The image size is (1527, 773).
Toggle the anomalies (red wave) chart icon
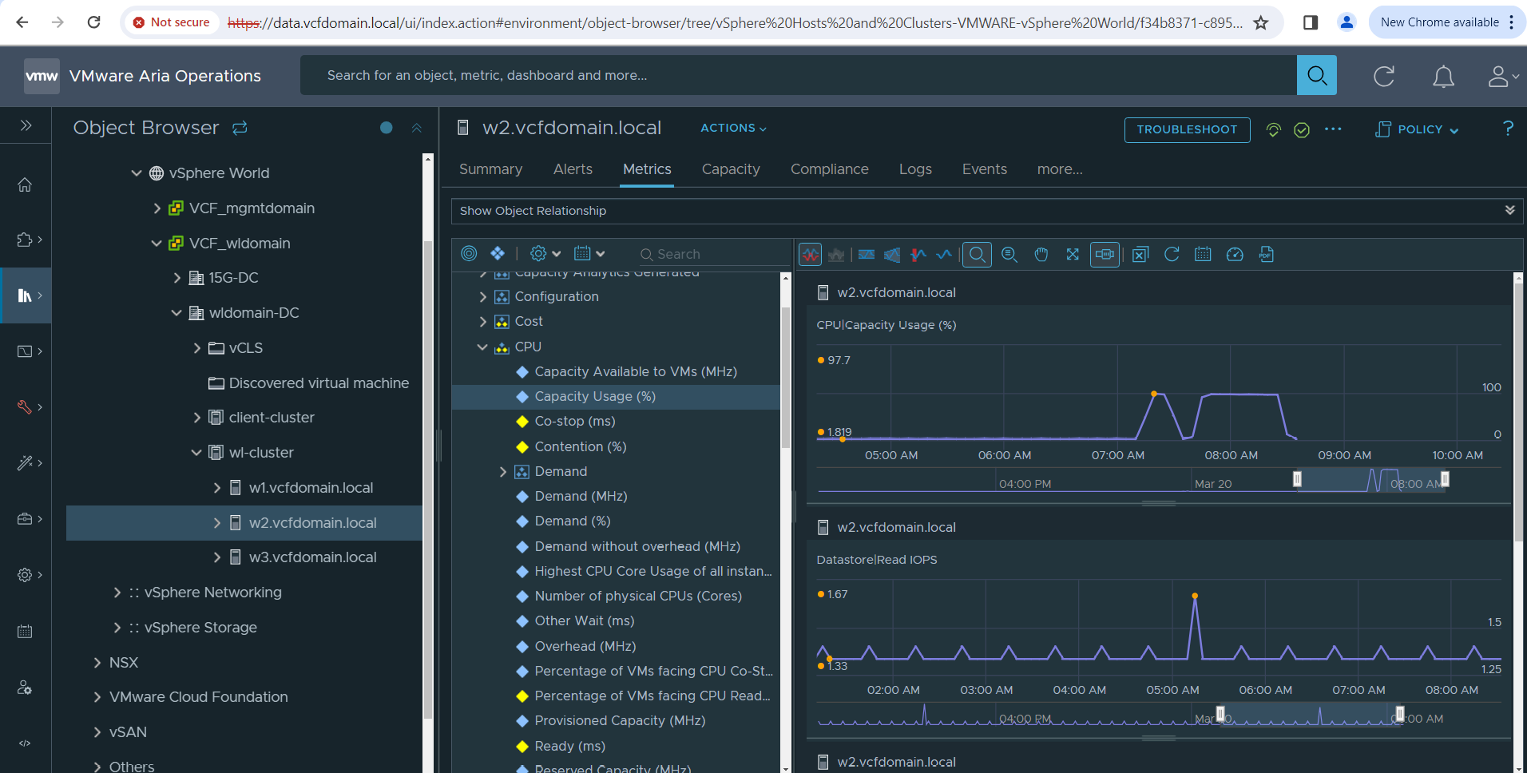click(x=918, y=255)
